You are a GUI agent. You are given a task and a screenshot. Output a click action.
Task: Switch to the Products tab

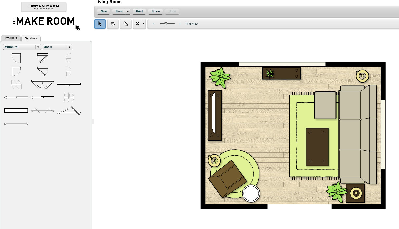point(11,38)
